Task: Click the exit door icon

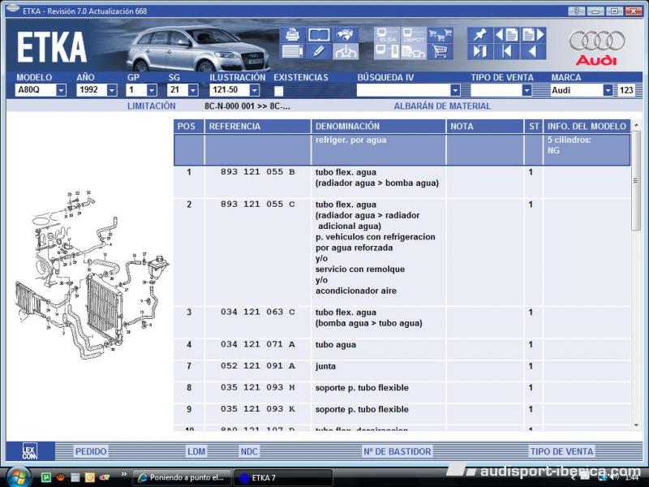Action: pos(480,51)
